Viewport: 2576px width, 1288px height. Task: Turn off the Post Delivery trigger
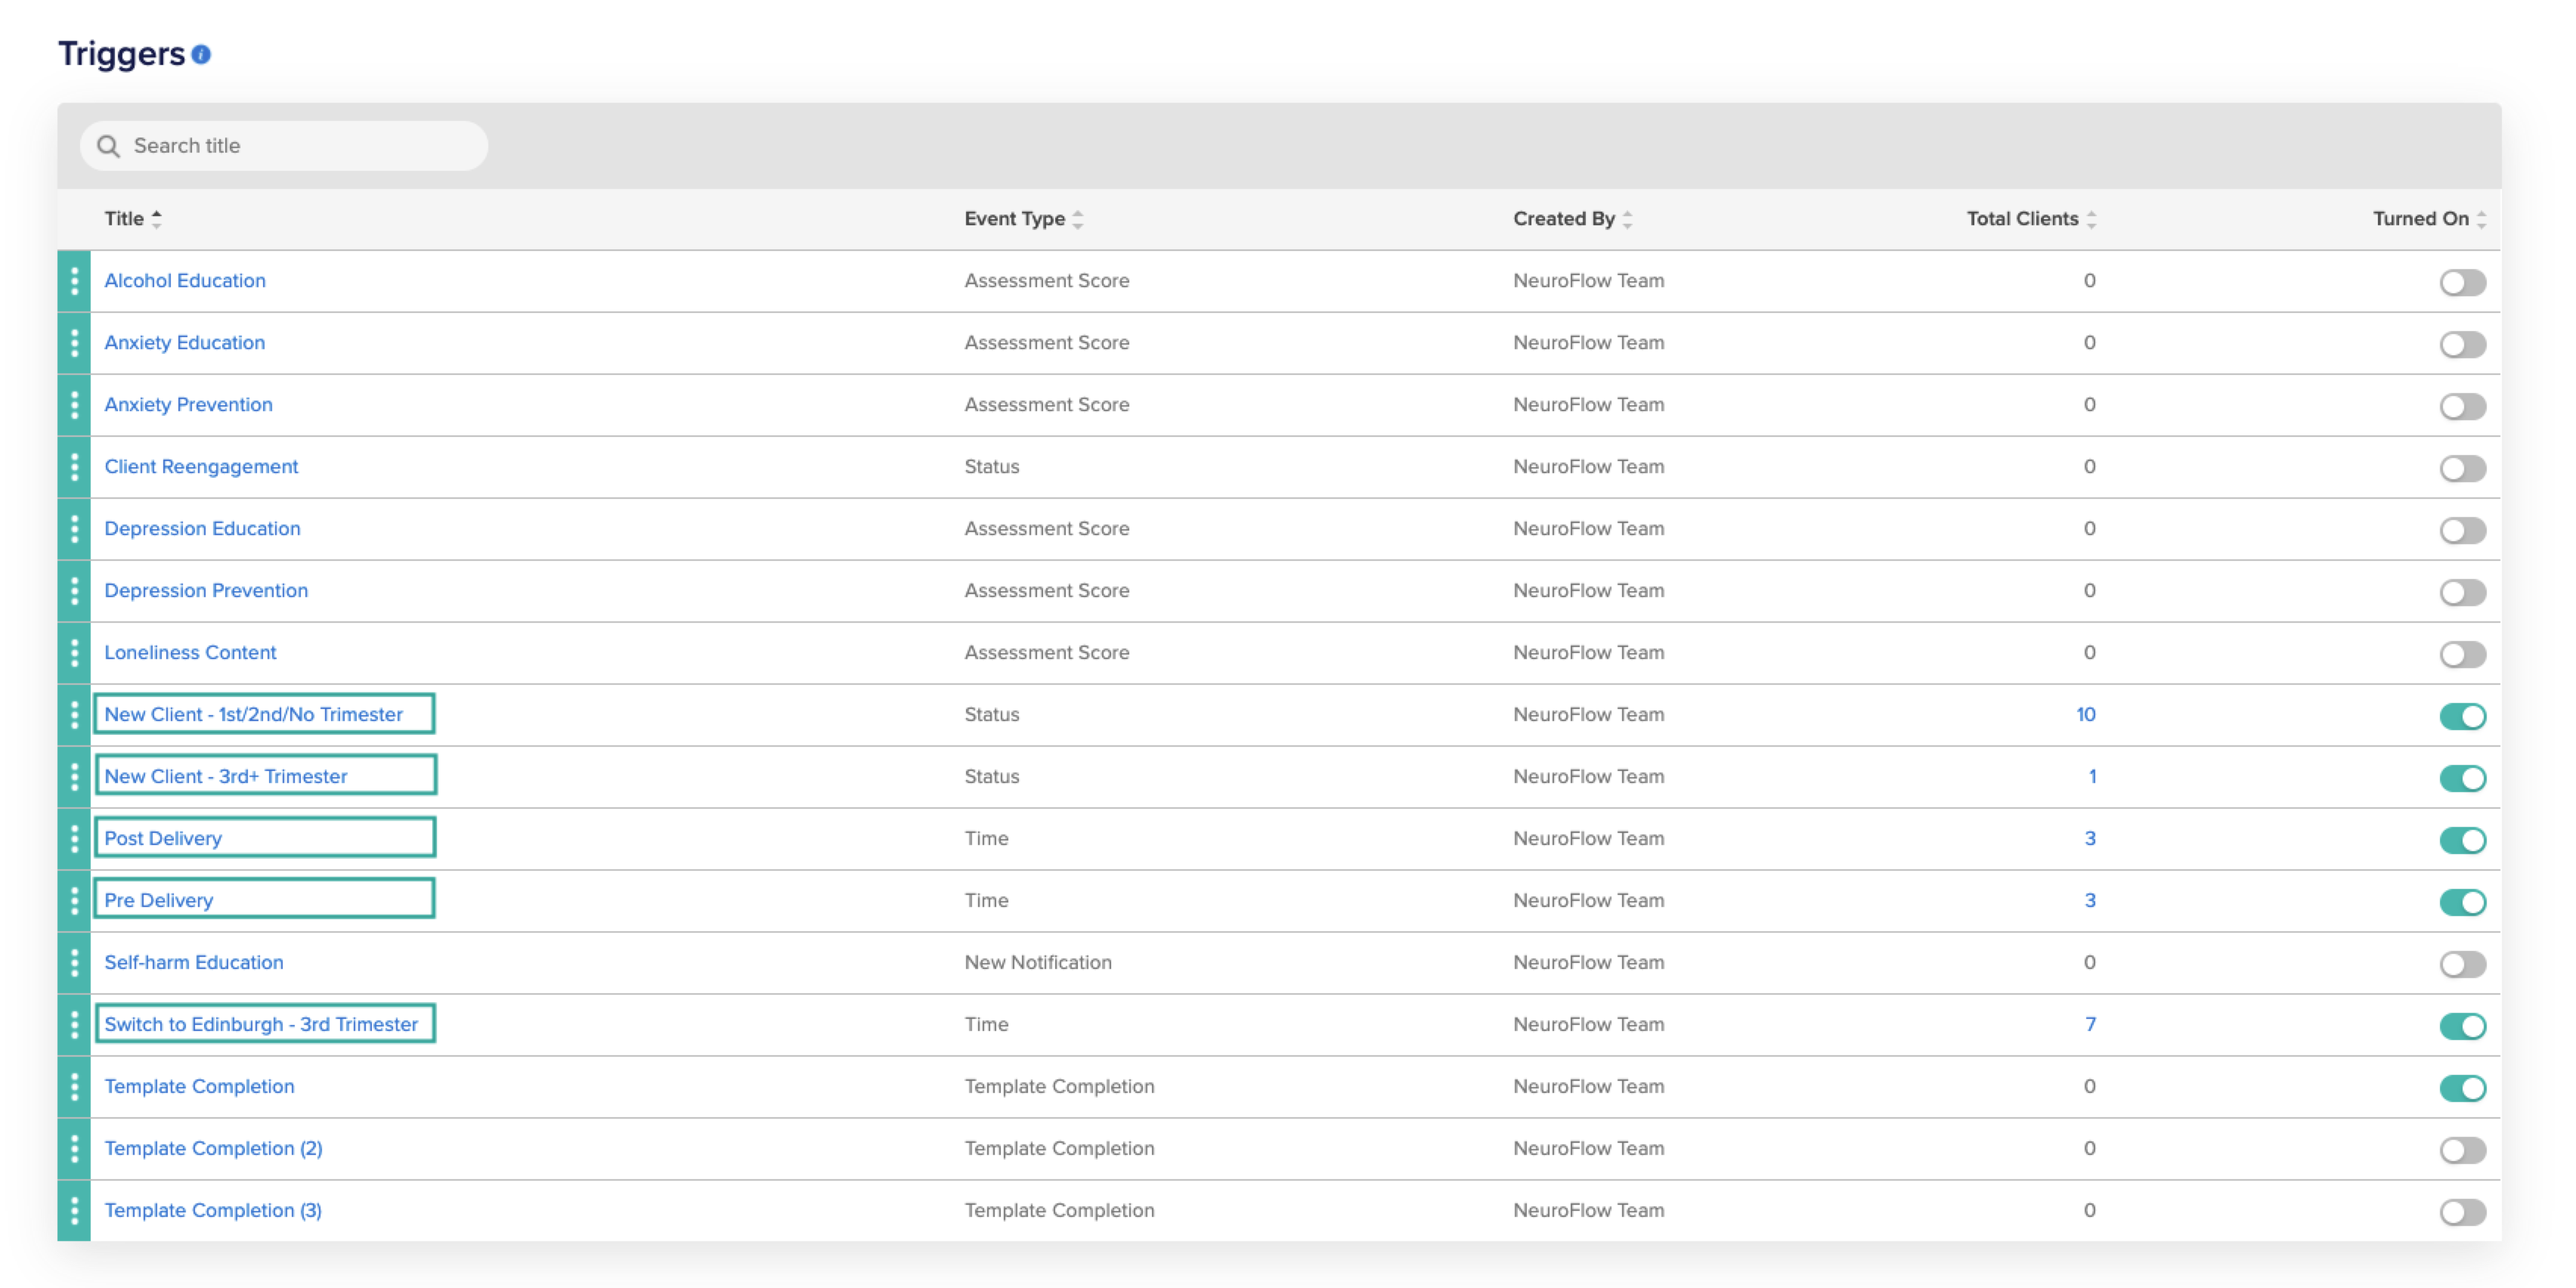coord(2462,841)
